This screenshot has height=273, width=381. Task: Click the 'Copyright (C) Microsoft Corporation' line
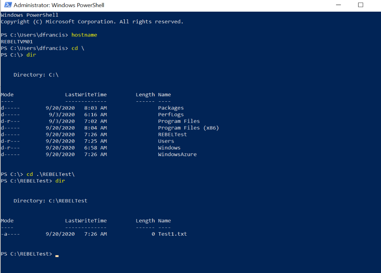92,22
